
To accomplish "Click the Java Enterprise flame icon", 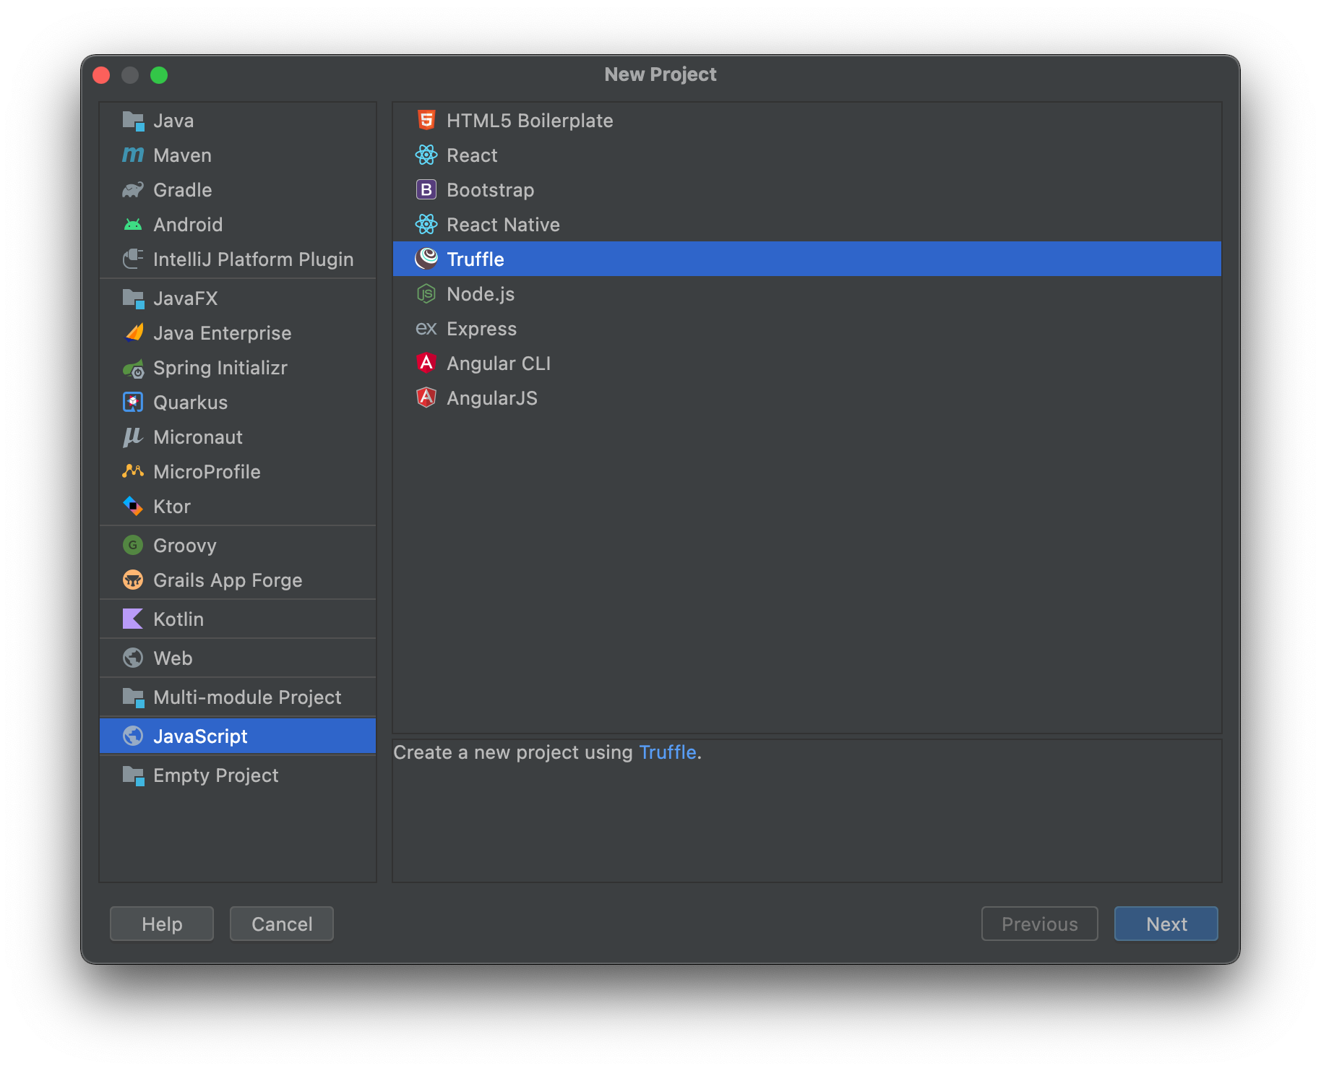I will click(133, 333).
